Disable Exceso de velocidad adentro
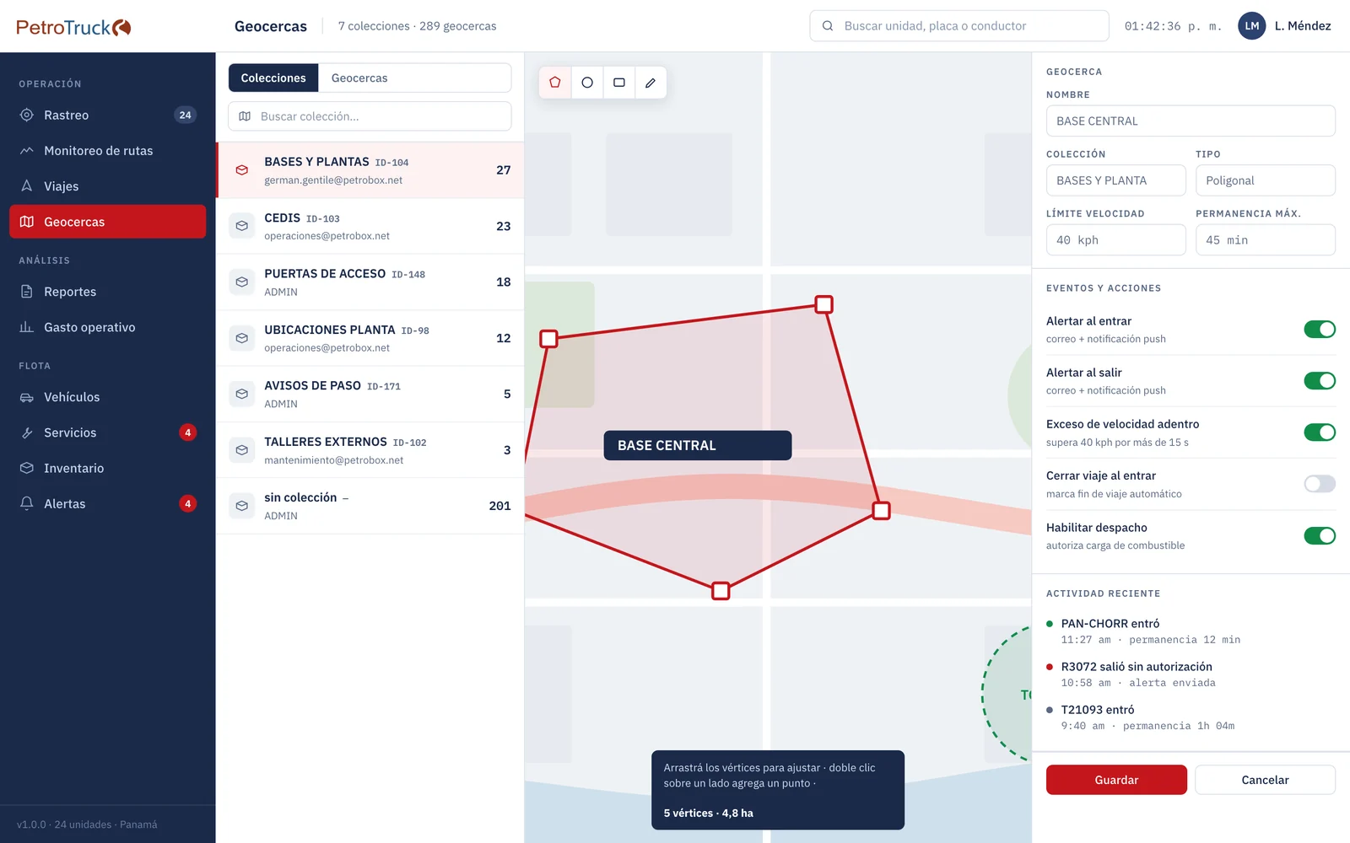The height and width of the screenshot is (843, 1350). 1320,432
